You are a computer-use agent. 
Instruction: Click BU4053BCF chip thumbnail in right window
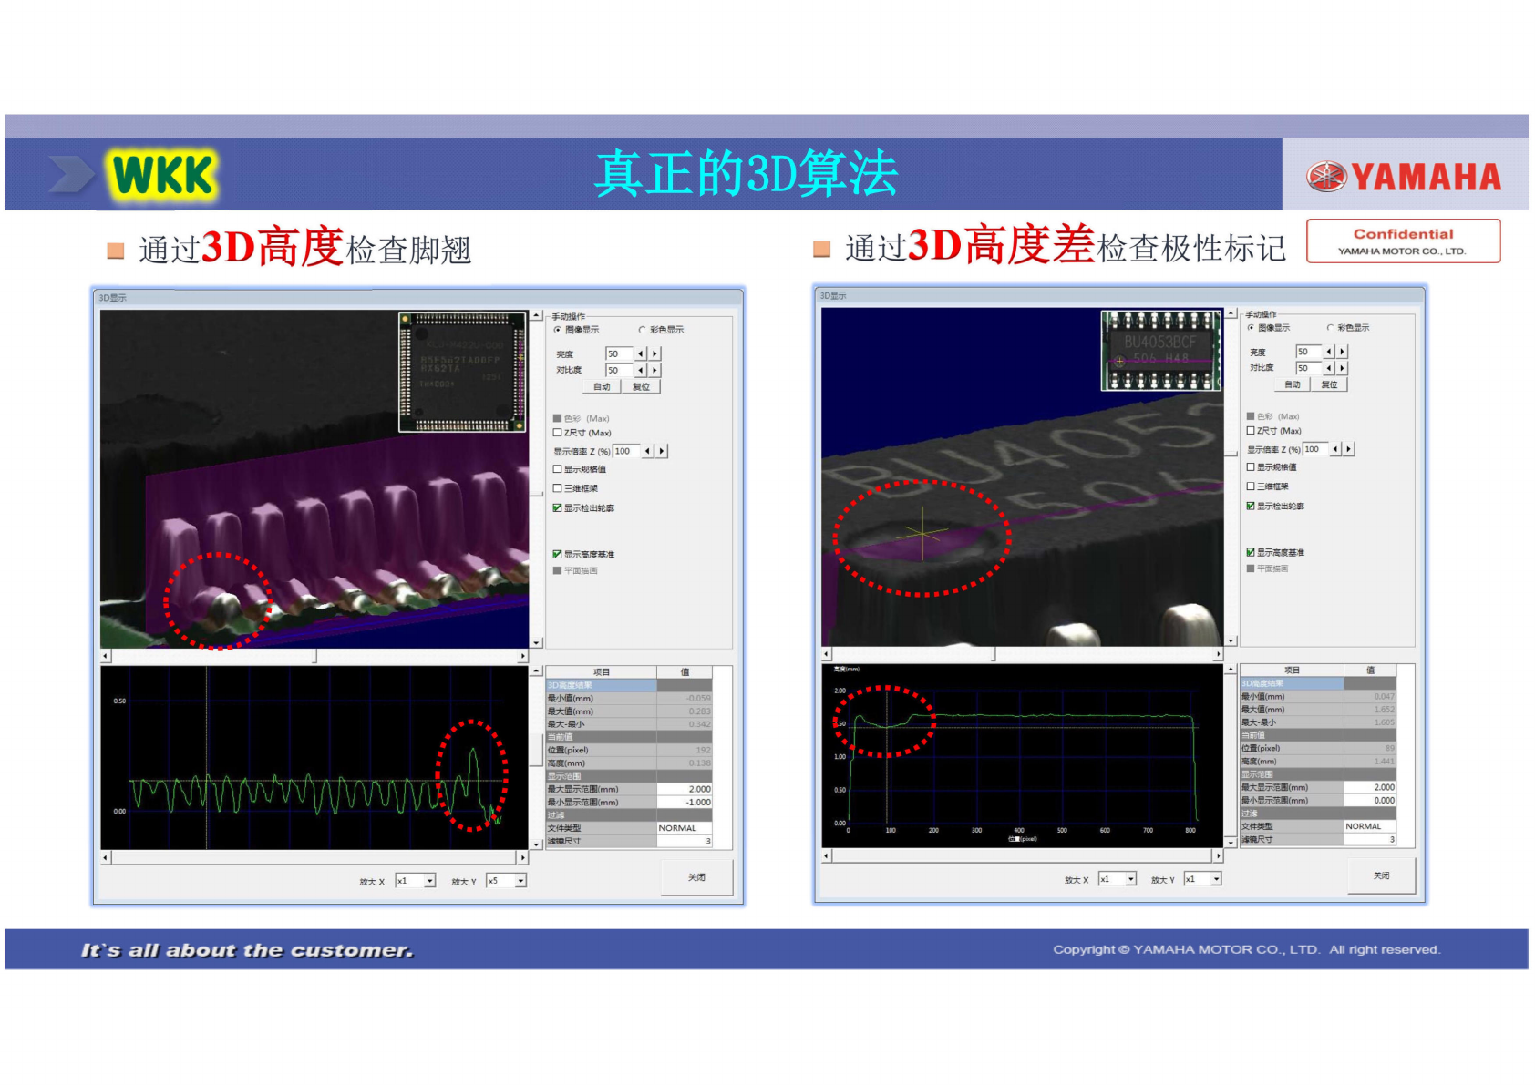coord(1161,350)
